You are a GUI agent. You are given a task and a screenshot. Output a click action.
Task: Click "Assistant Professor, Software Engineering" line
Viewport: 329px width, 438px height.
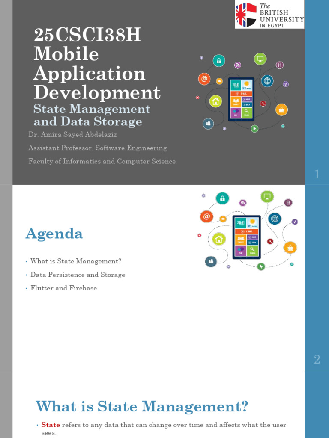coord(97,148)
